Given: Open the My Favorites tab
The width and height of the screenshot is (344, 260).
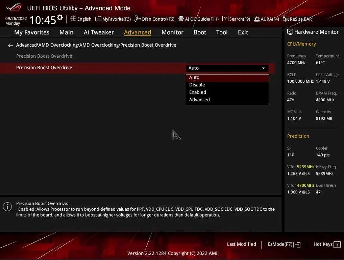Looking at the screenshot, I should [x=32, y=32].
